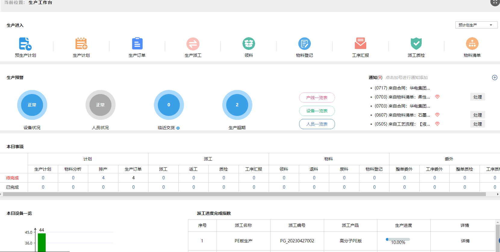The width and height of the screenshot is (500, 252).
Task: Click the 整单委外 column header
Action: click(404, 169)
